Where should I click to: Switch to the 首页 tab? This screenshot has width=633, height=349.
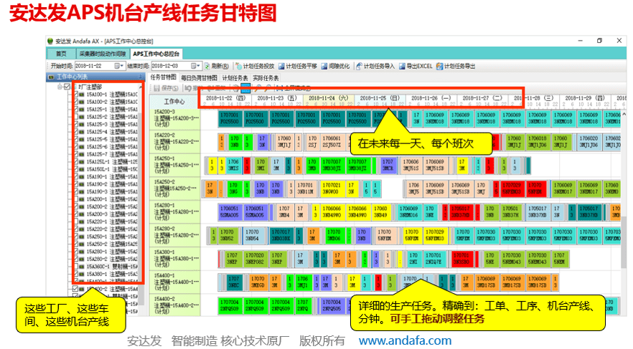click(x=62, y=54)
